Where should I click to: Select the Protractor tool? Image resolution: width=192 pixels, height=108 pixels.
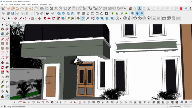pos(2,87)
